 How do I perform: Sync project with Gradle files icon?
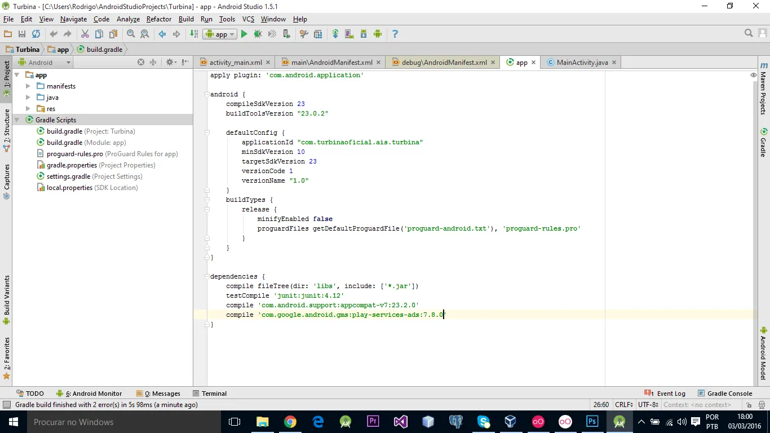coord(335,34)
